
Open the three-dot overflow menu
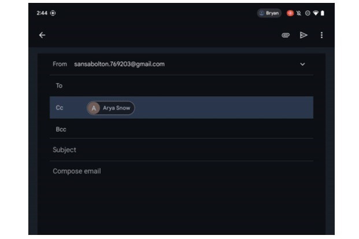pos(321,35)
